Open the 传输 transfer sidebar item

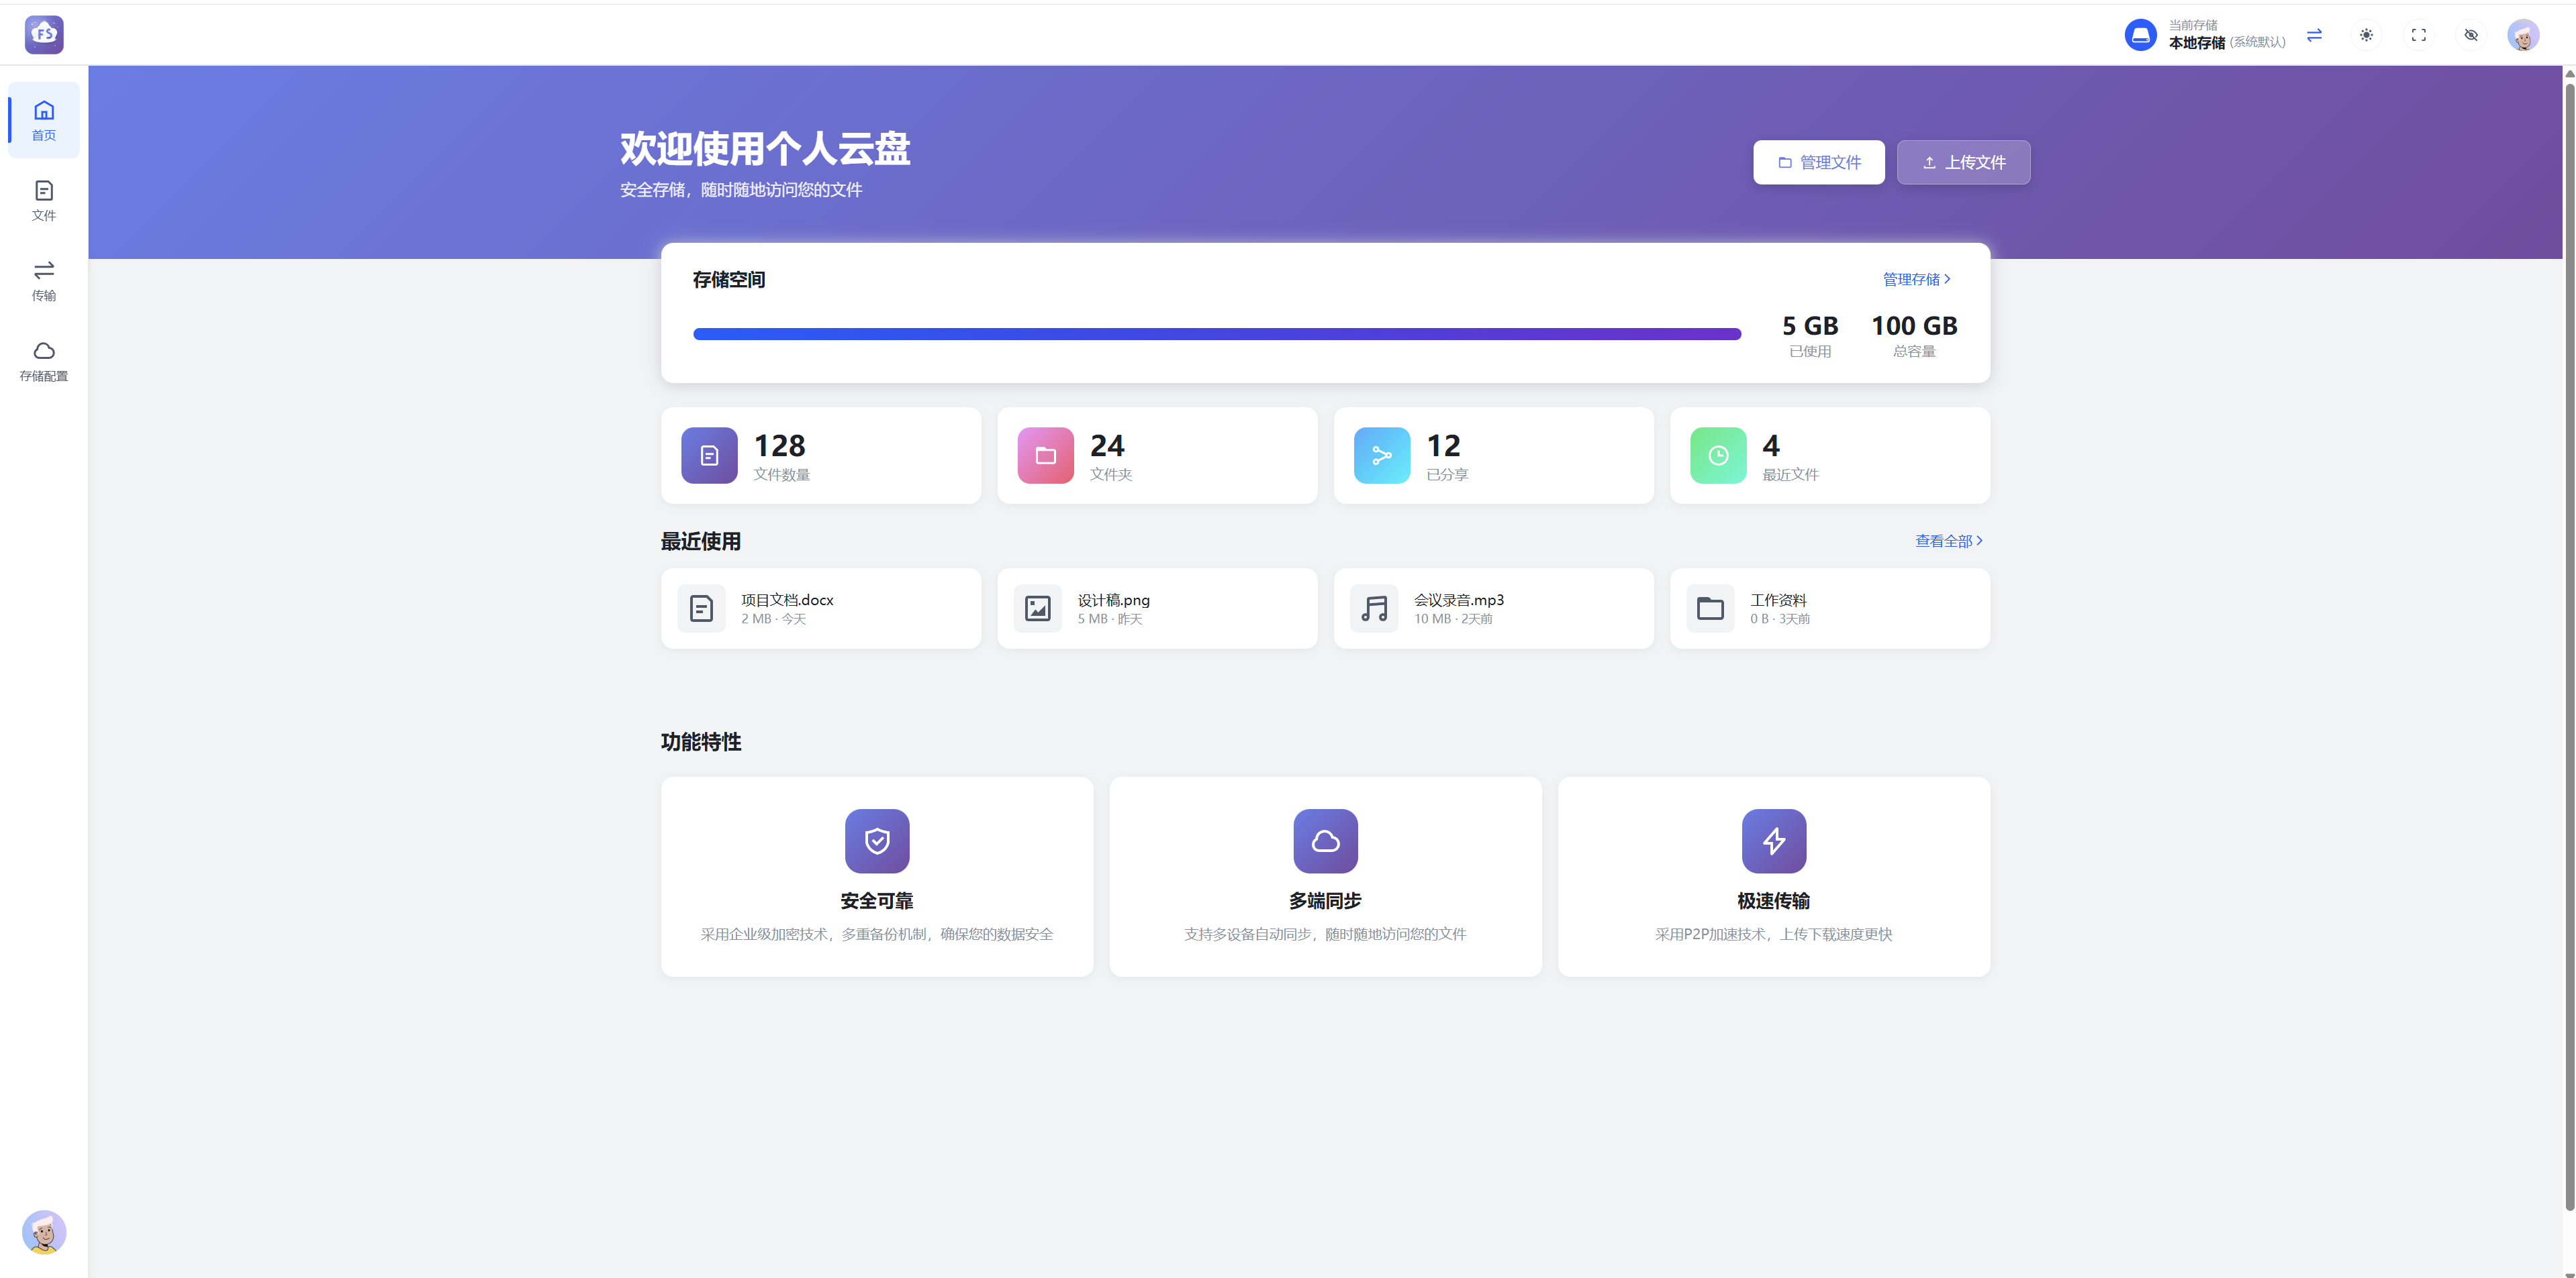tap(44, 281)
